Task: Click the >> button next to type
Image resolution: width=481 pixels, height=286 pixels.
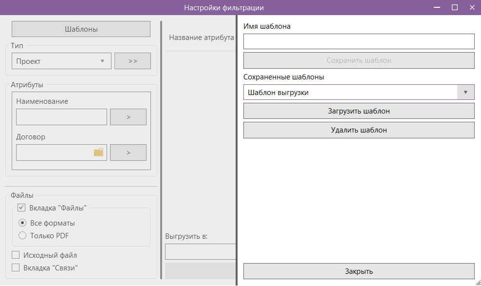Action: click(132, 61)
